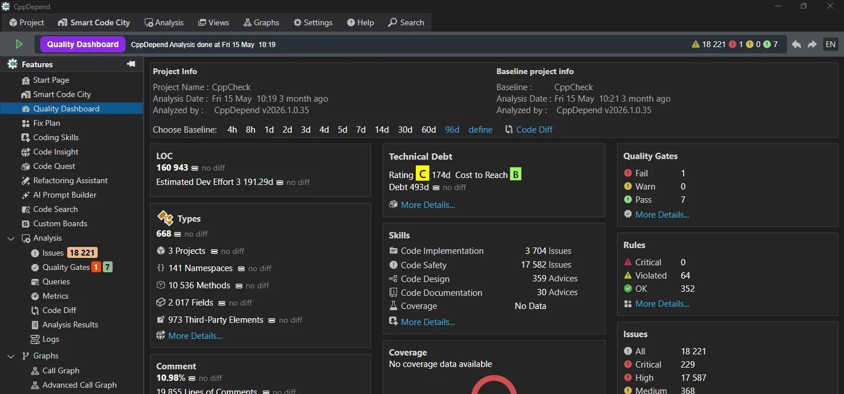Image resolution: width=844 pixels, height=394 pixels.
Task: Click the 973 Third-Party Elements row
Action: coord(229,320)
